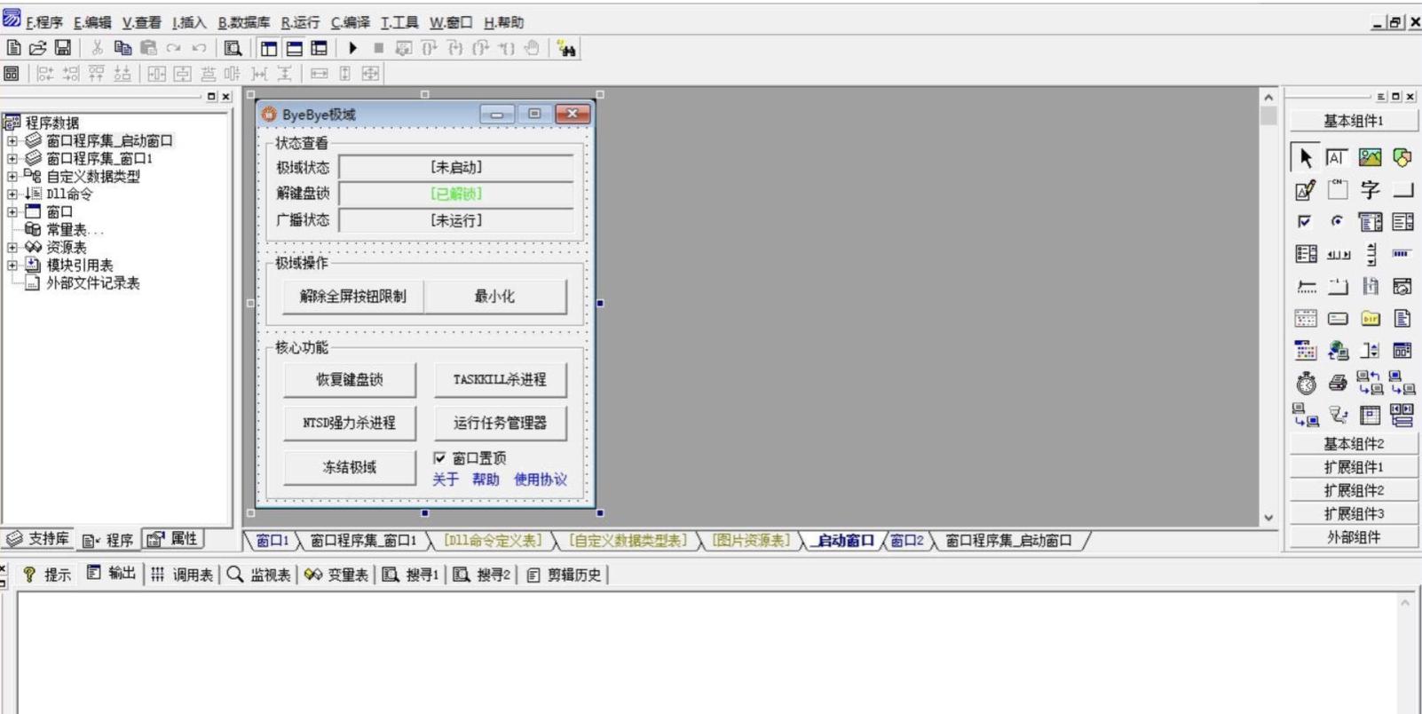
Task: Click the TASKKILL杀进程 button
Action: point(500,379)
